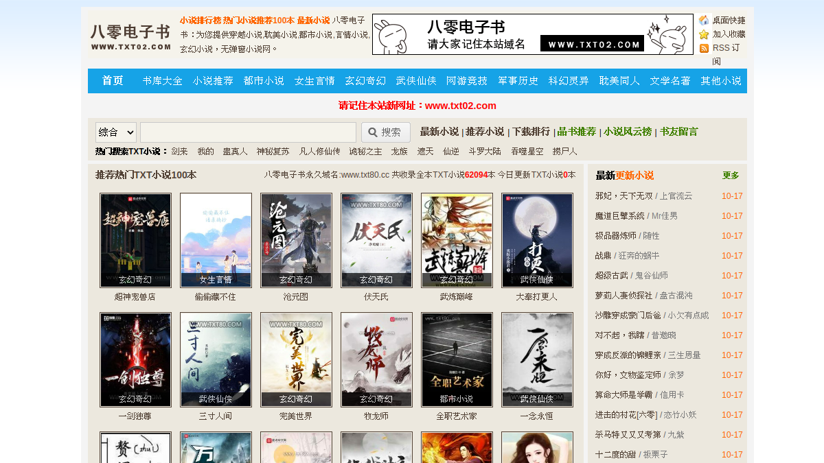The height and width of the screenshot is (463, 824).
Task: Open the 小说推荐 navigation item
Action: click(x=214, y=81)
